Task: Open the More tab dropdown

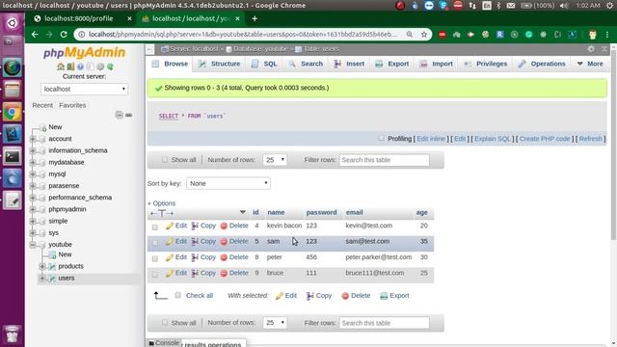Action: 590,64
